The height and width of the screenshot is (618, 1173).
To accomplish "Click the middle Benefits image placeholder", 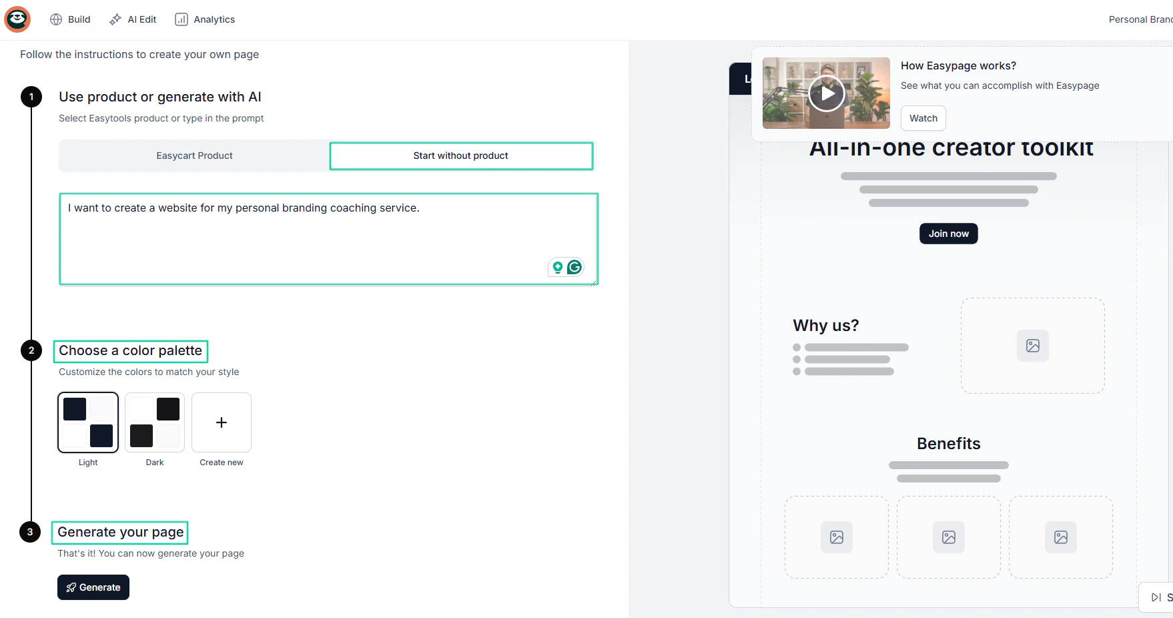I will tap(949, 537).
